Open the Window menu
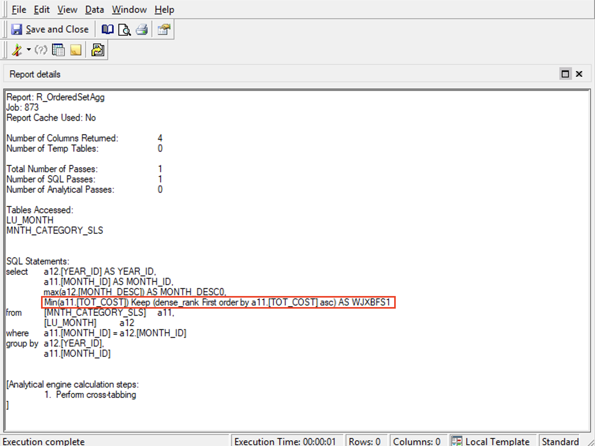The image size is (595, 446). 129,9
